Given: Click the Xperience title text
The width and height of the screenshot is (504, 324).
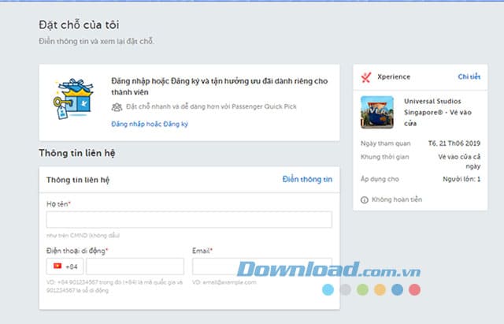Looking at the screenshot, I should 394,77.
